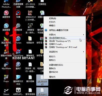
Task: Choose 压缩并 E-mail... entry
Action: coord(65,44)
